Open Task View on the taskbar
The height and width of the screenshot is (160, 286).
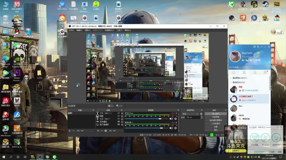coord(25,157)
